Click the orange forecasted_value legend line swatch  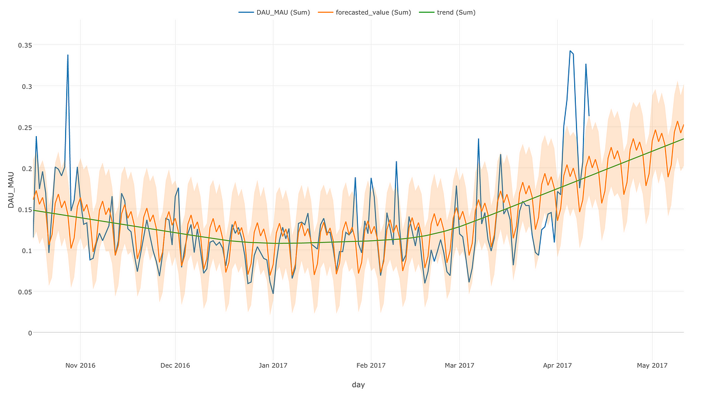(327, 12)
